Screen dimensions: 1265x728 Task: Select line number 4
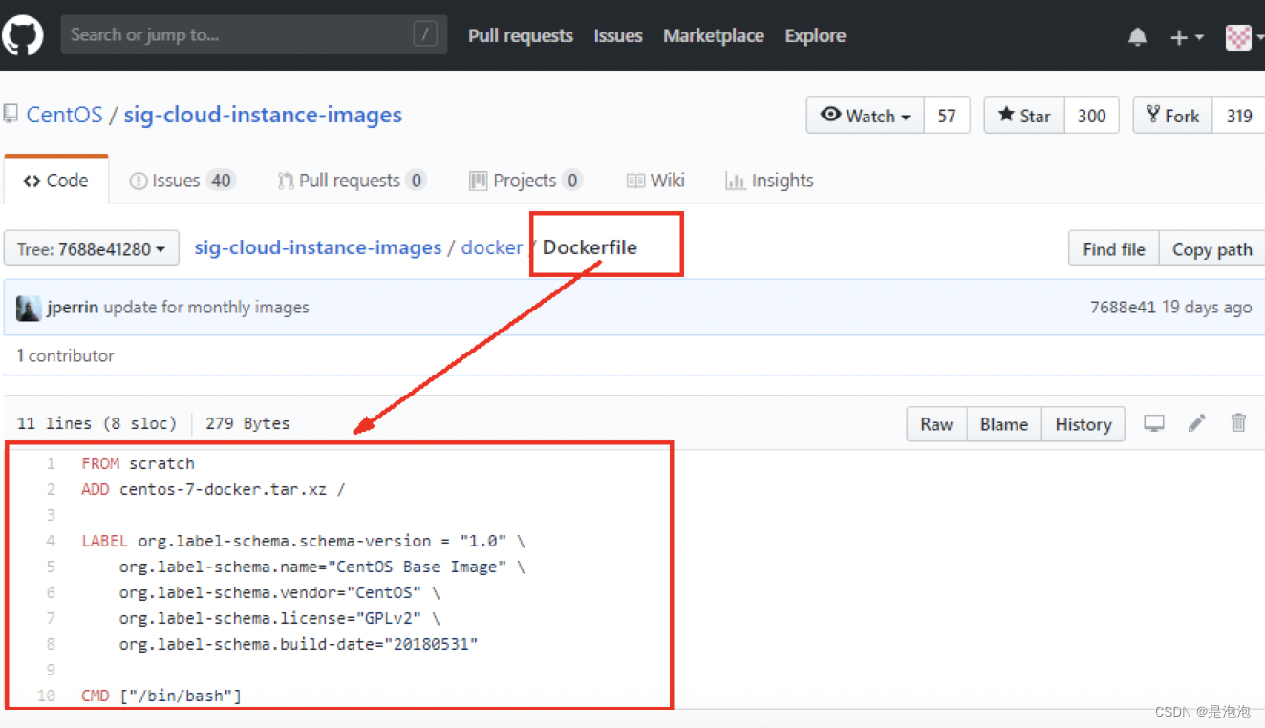pyautogui.click(x=51, y=541)
